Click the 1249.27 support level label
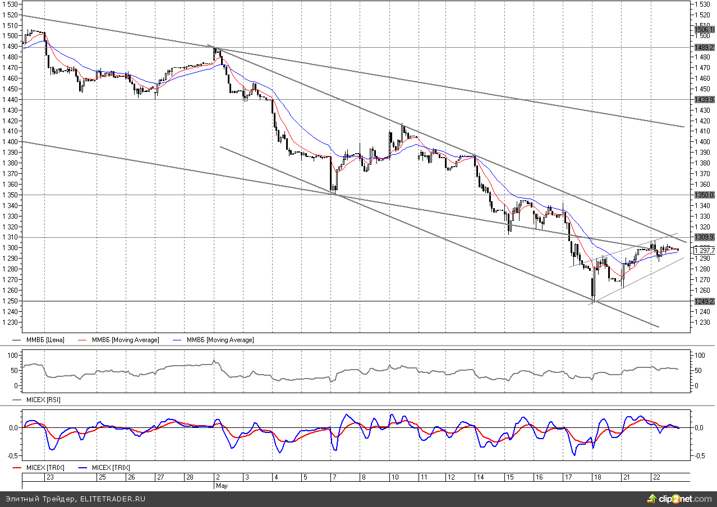Screen dimensions: 717x507 (x=705, y=301)
